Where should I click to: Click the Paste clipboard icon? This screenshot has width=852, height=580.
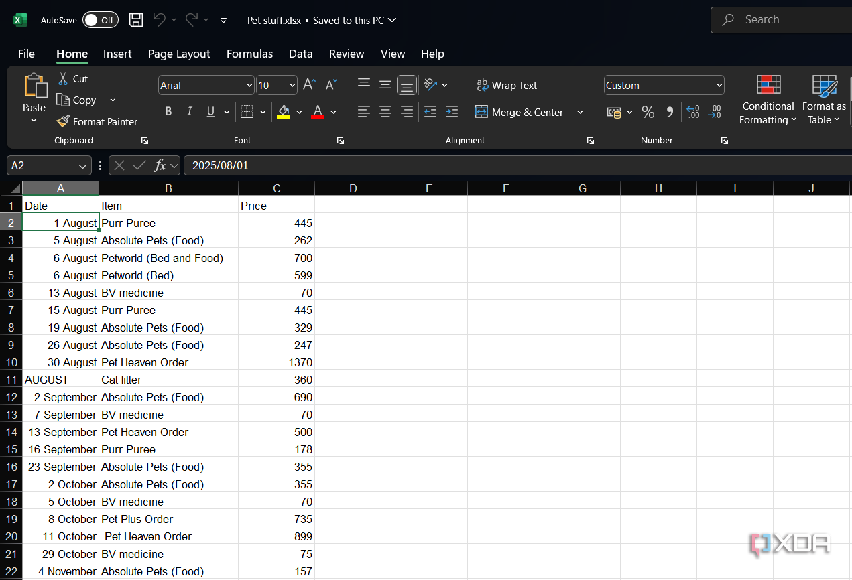point(34,86)
